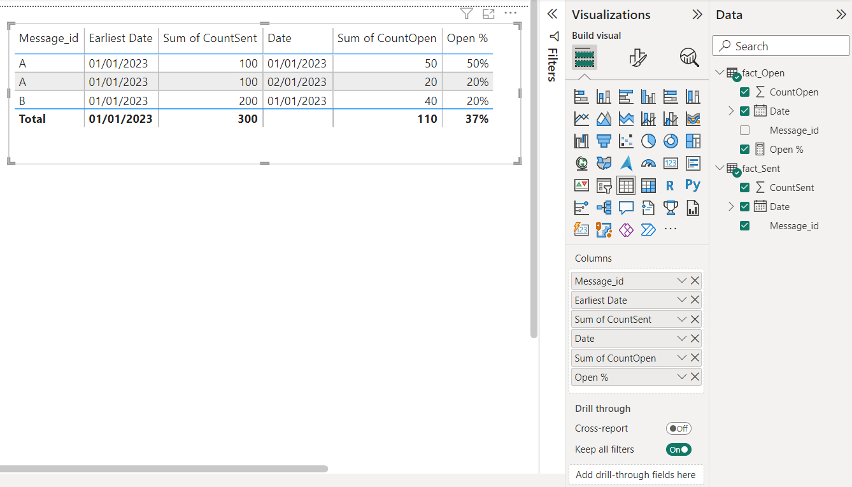Select the Decomposition tree visual
Image resolution: width=852 pixels, height=487 pixels.
(604, 208)
